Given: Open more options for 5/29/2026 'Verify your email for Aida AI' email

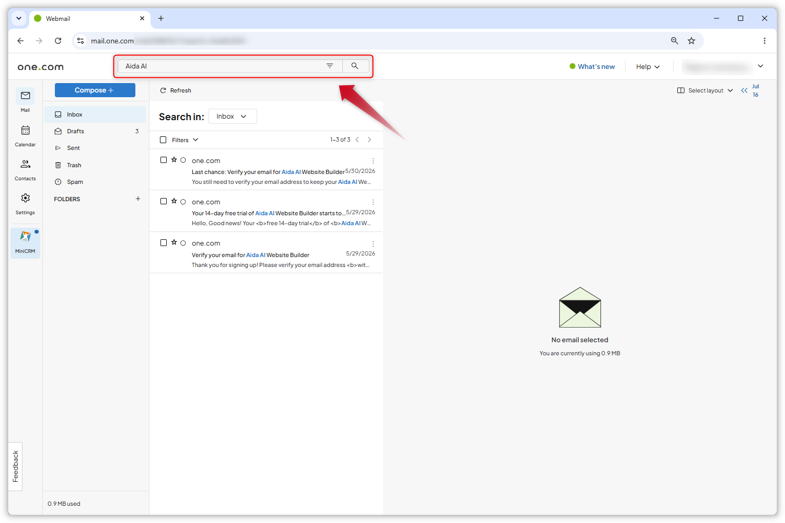Looking at the screenshot, I should pyautogui.click(x=373, y=244).
